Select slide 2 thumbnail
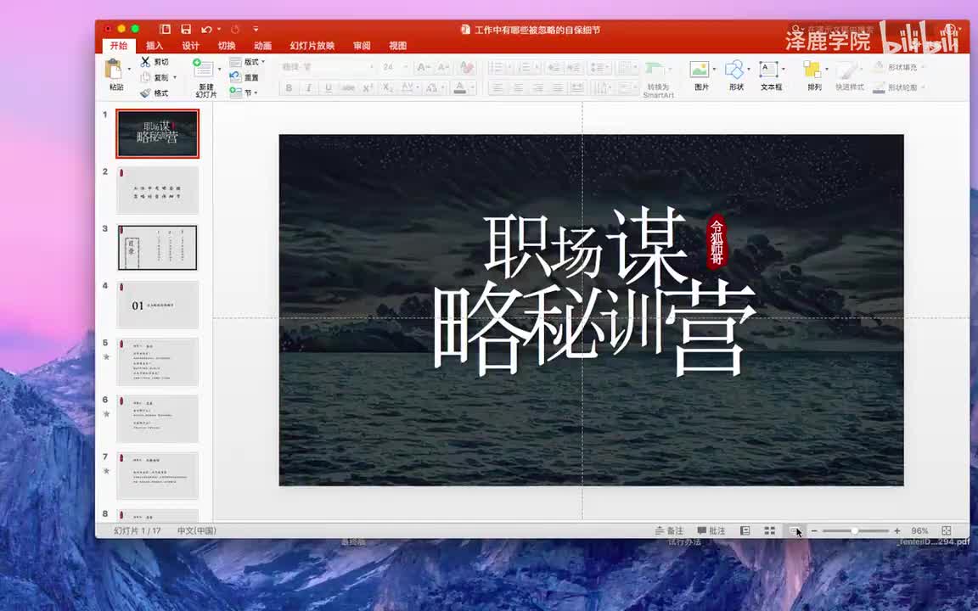 click(157, 190)
